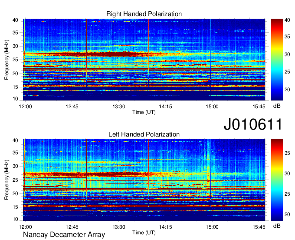
Task: Click the 40 frequency tick of Left Handed plot
Action: [15, 140]
